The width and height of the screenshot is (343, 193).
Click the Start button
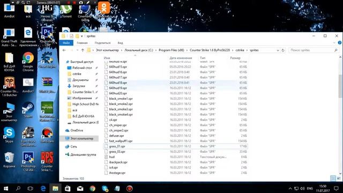click(x=6, y=188)
